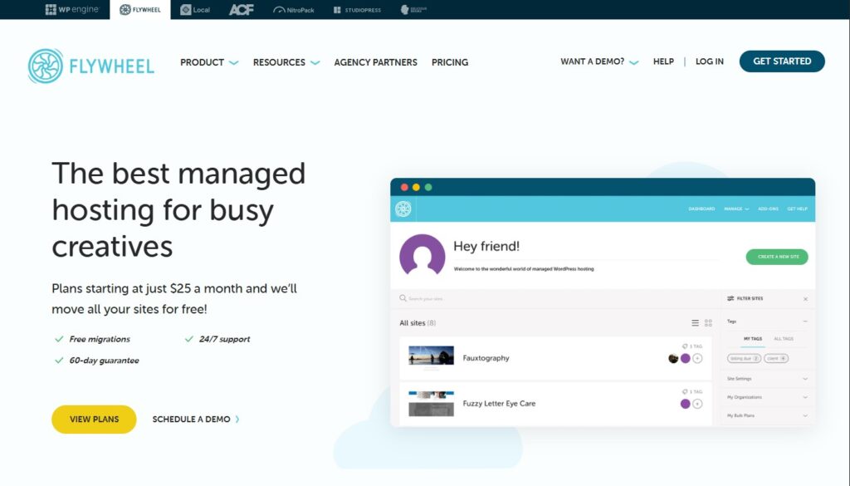The height and width of the screenshot is (486, 850).
Task: Click the photo avatar on Fauxtography row
Action: (673, 359)
